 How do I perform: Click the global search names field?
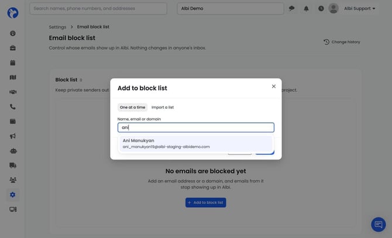click(x=98, y=9)
